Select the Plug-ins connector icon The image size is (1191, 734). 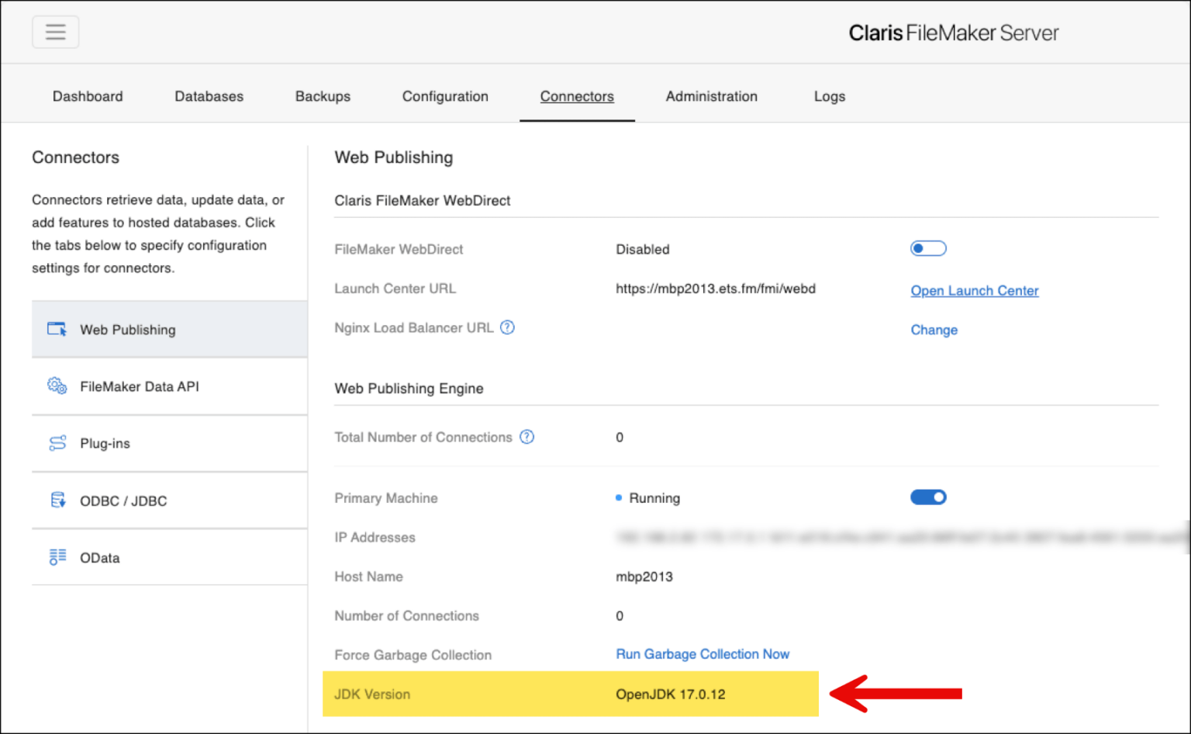point(56,443)
